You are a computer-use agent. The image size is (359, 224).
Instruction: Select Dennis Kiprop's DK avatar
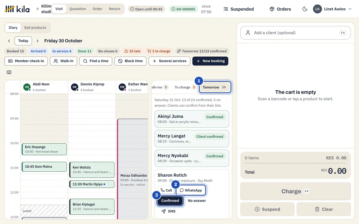75,87
